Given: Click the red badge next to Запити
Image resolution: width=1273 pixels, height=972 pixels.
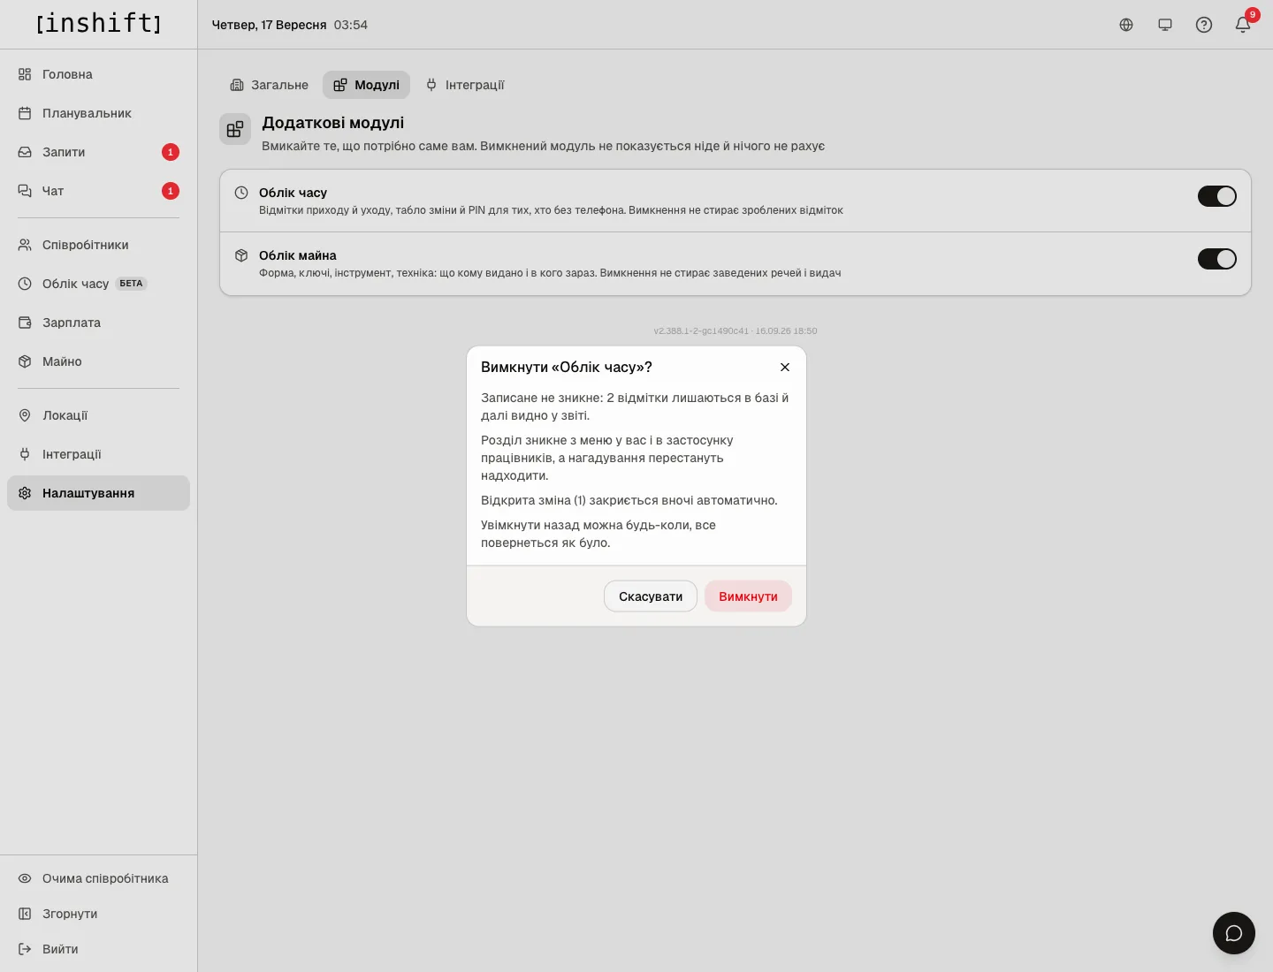Looking at the screenshot, I should tap(171, 152).
